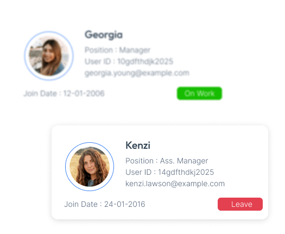Click the green On Work status badge

click(x=199, y=93)
